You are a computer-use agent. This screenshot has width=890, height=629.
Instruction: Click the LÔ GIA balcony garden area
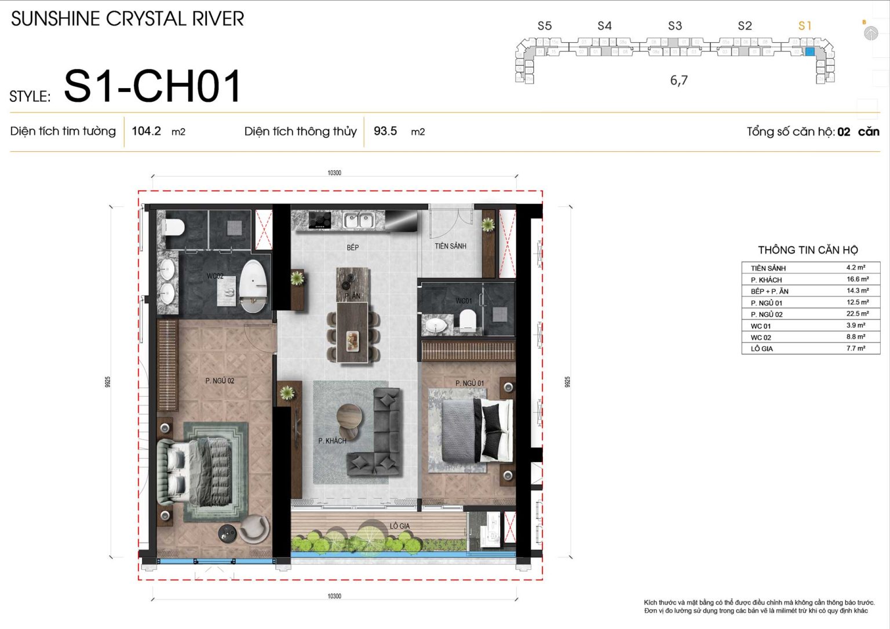pyautogui.click(x=378, y=533)
